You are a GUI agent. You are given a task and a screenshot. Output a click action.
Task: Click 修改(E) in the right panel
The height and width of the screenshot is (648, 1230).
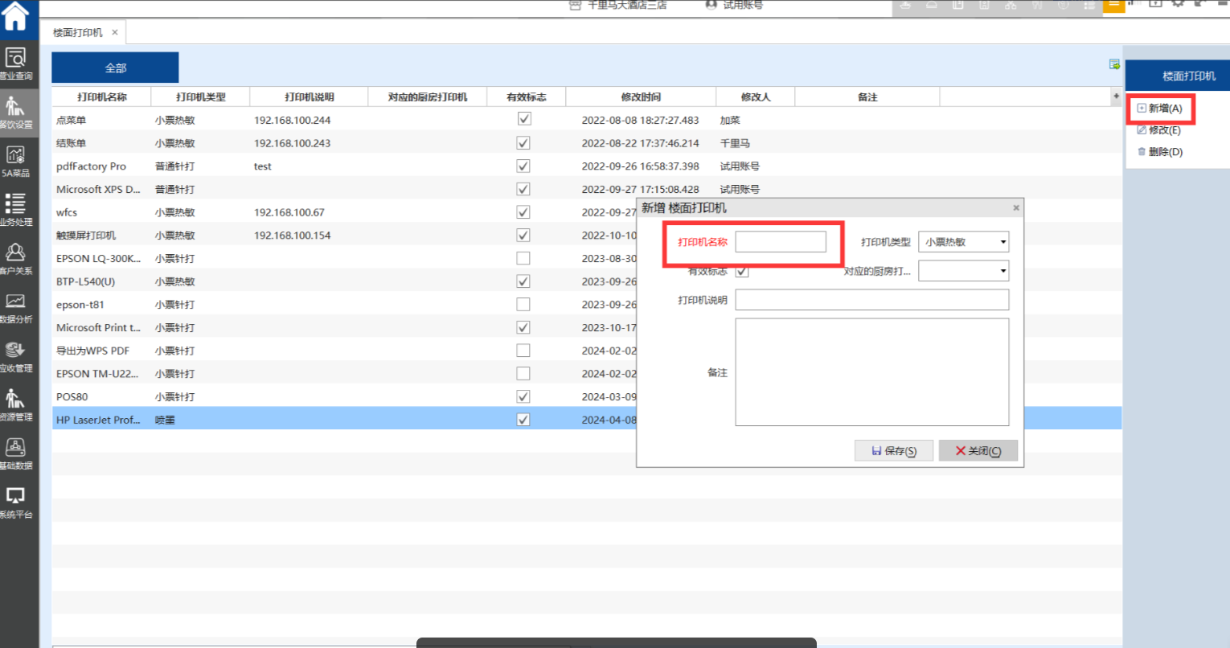pyautogui.click(x=1163, y=130)
